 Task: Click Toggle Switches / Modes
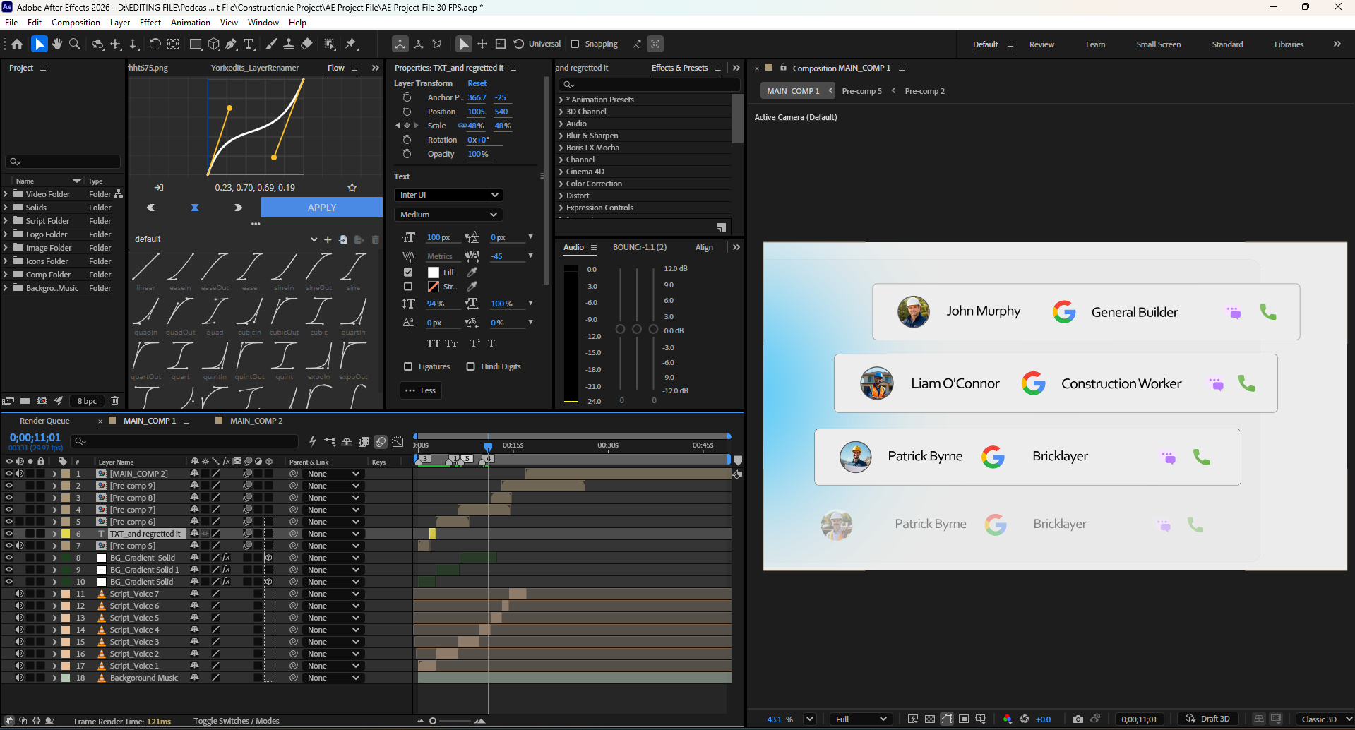tap(237, 721)
